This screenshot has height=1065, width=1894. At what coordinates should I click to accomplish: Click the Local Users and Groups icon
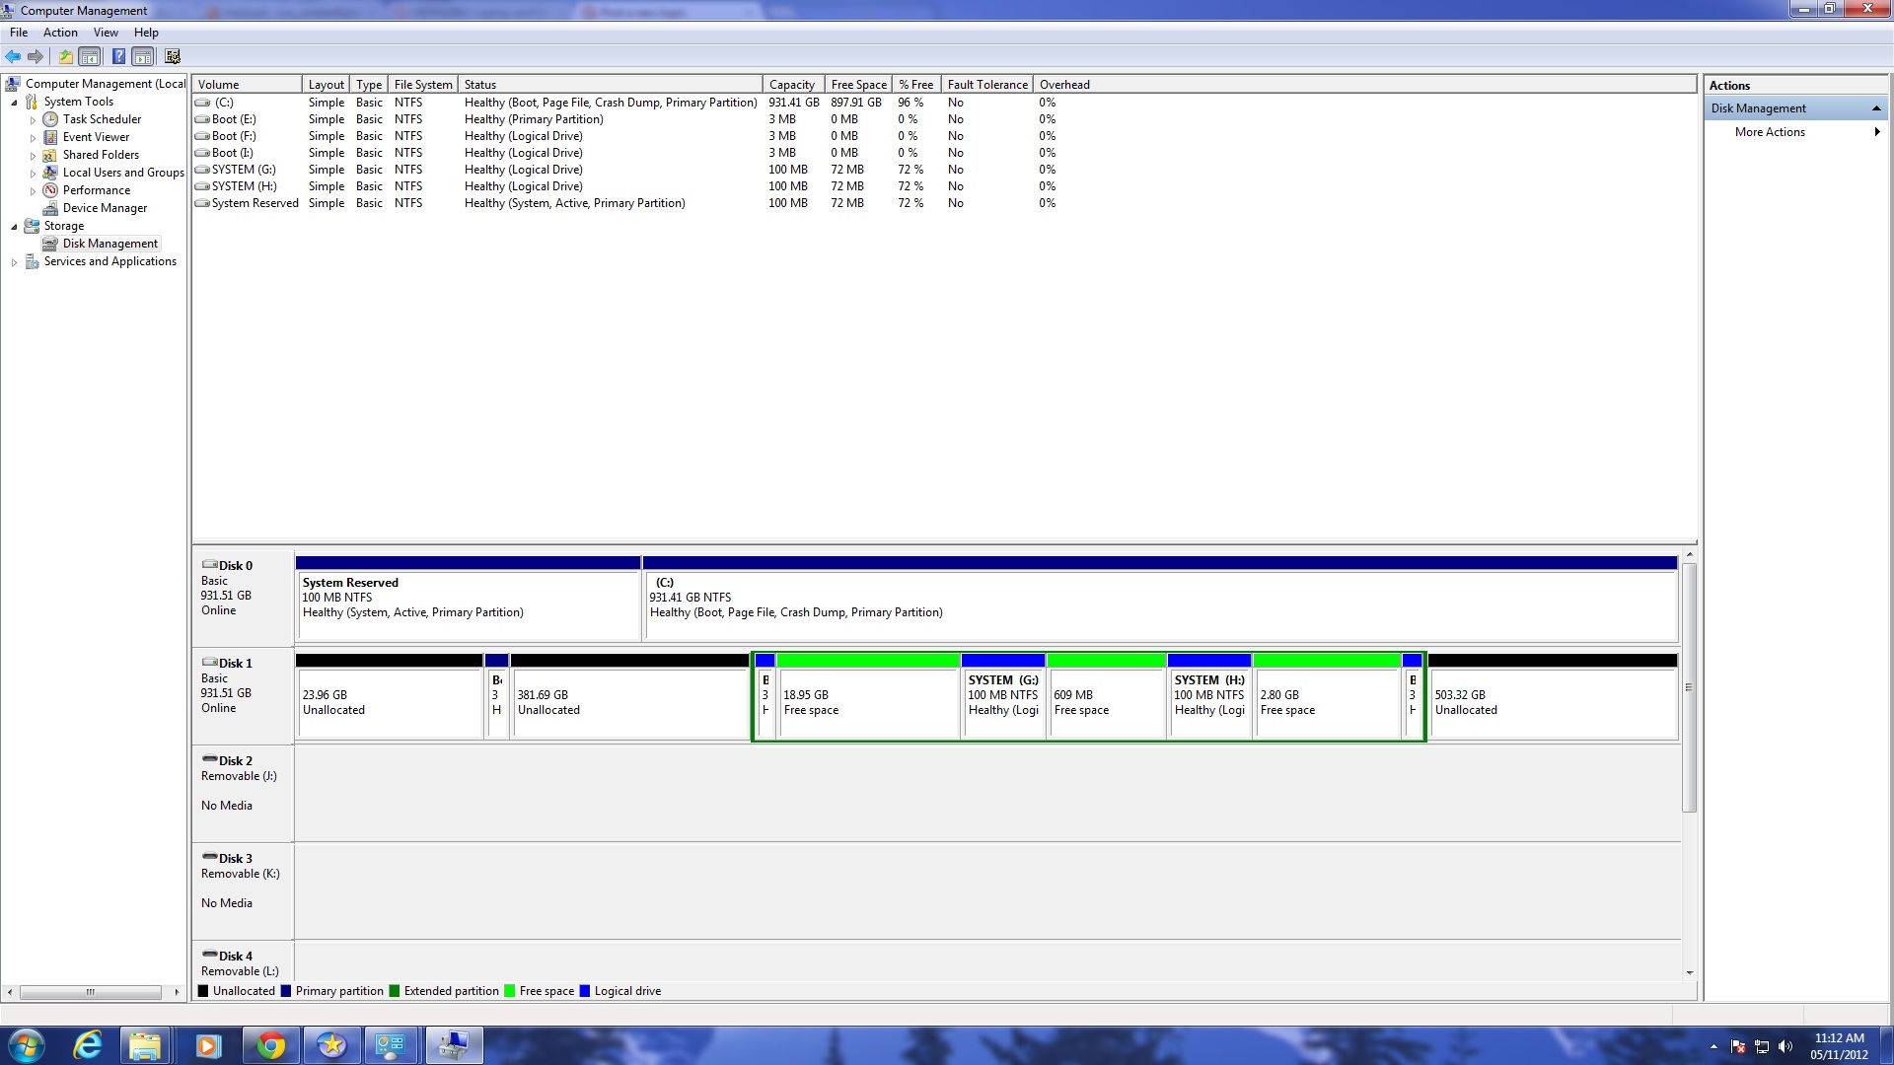[x=50, y=173]
